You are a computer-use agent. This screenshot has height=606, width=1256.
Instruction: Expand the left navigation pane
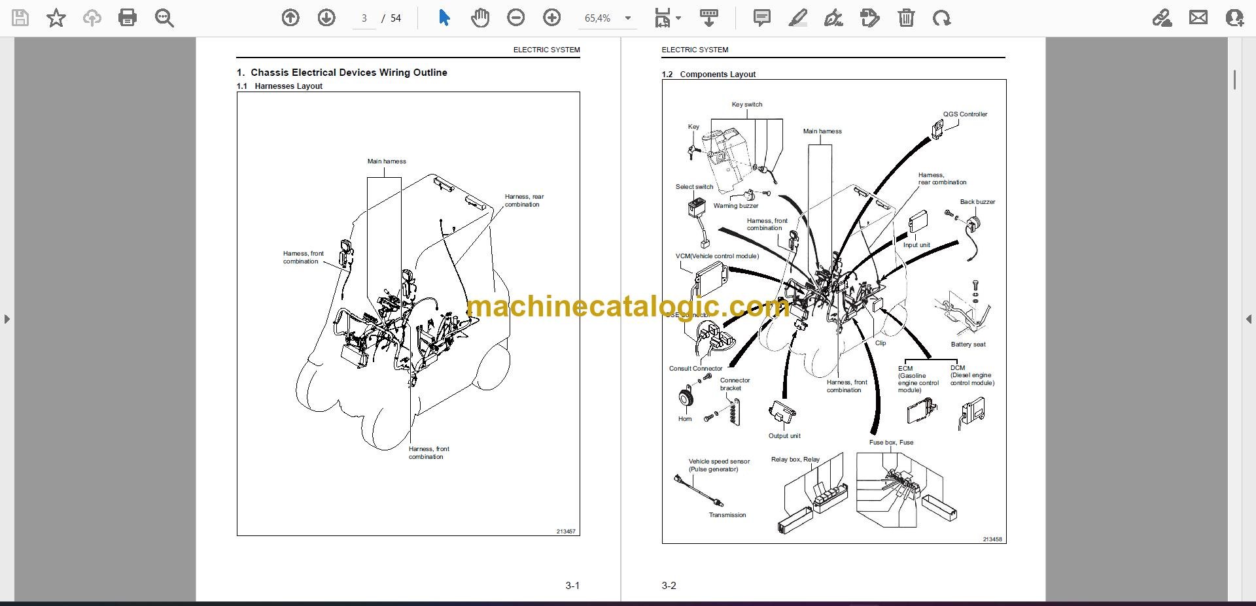coord(7,319)
